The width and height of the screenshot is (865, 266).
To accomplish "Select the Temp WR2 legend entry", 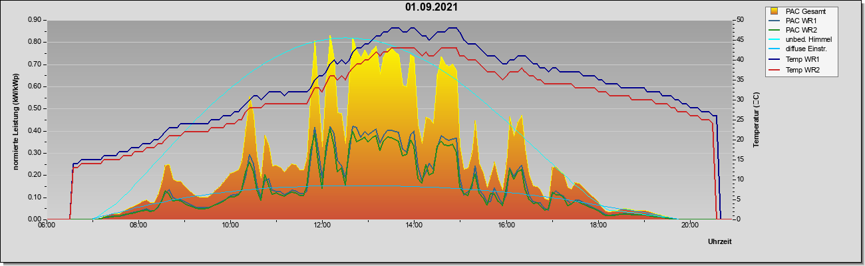I will (797, 69).
